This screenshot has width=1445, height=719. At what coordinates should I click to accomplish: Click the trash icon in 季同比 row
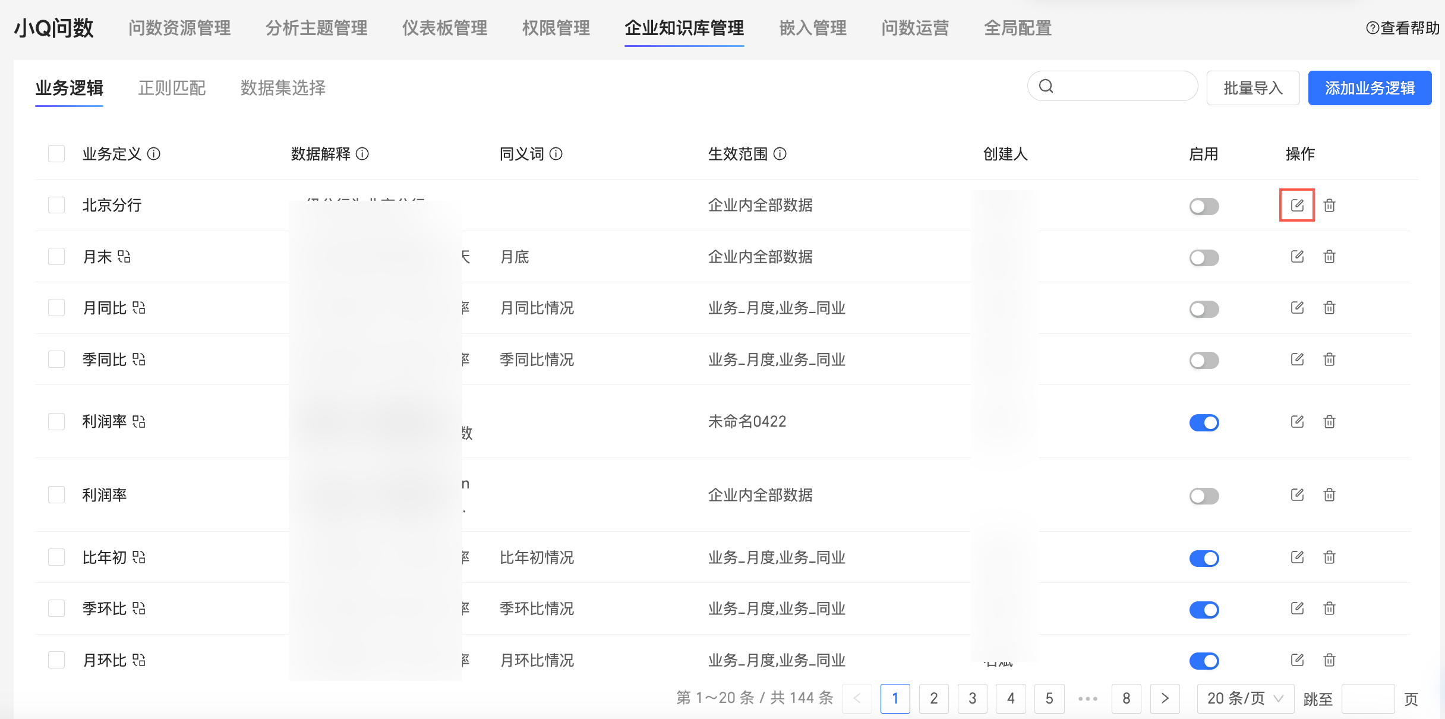tap(1330, 359)
